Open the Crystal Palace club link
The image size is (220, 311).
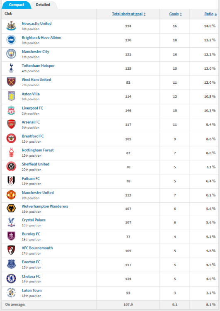coord(34,220)
